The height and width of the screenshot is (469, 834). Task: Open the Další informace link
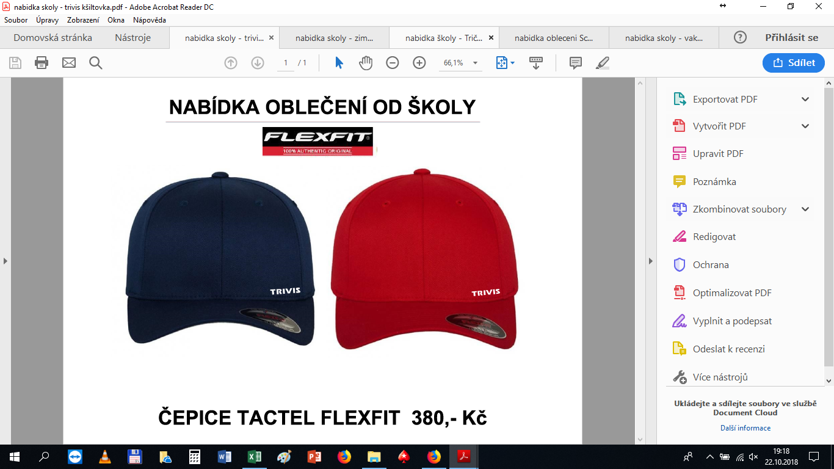[745, 428]
